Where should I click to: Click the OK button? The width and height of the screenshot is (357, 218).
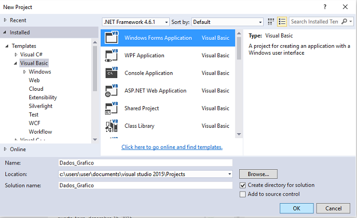click(297, 208)
